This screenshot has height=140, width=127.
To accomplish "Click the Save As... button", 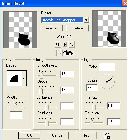I will (x=51, y=28).
